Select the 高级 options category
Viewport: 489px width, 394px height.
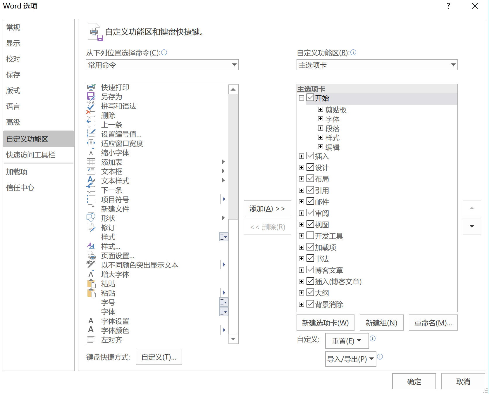39,122
